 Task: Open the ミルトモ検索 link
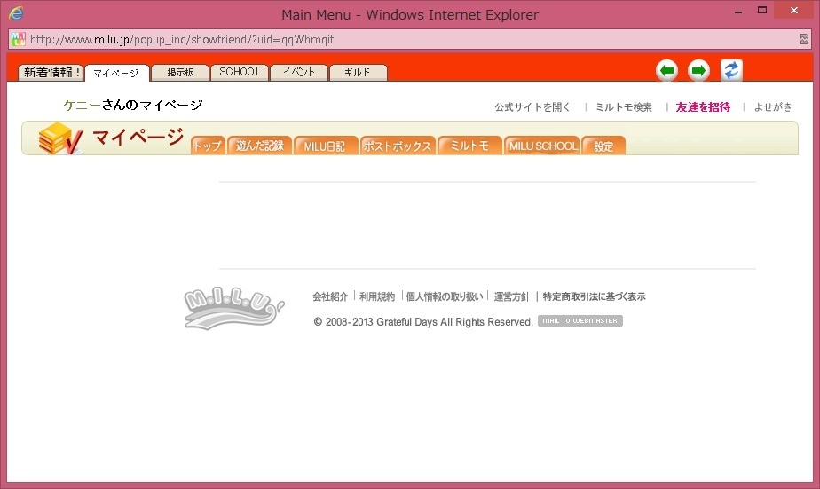(x=624, y=107)
